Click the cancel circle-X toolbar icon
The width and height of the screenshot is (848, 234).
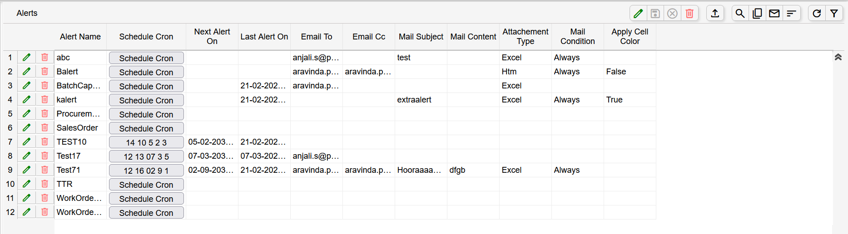[x=672, y=14]
